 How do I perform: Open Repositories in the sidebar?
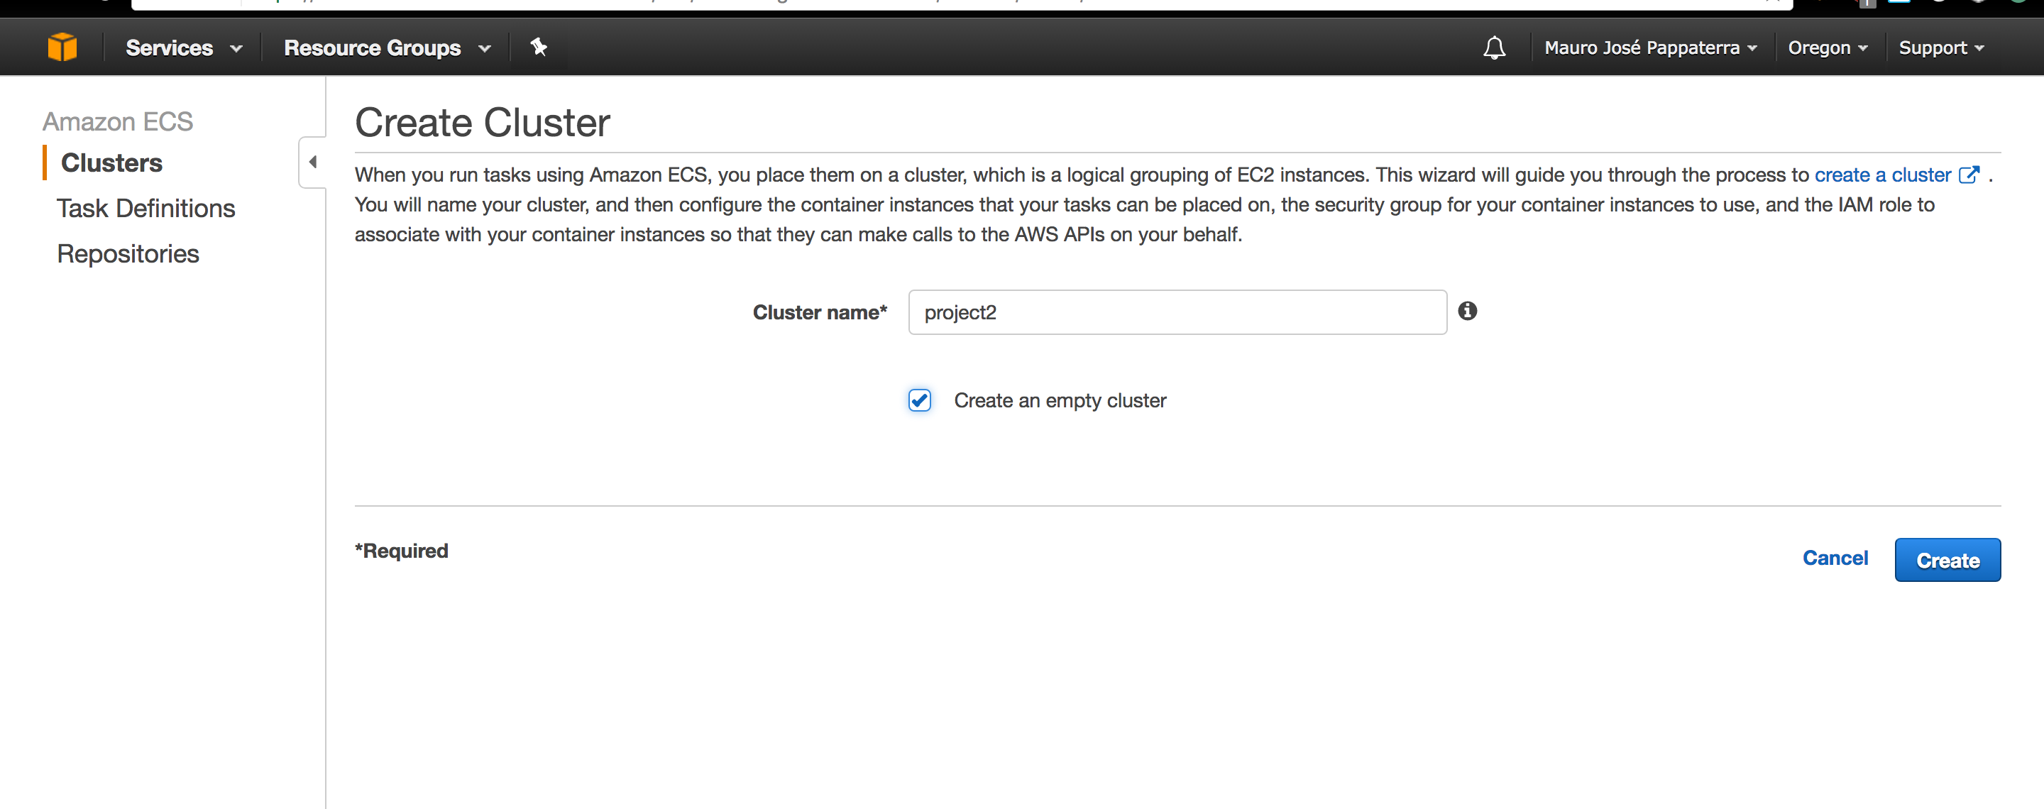128,254
